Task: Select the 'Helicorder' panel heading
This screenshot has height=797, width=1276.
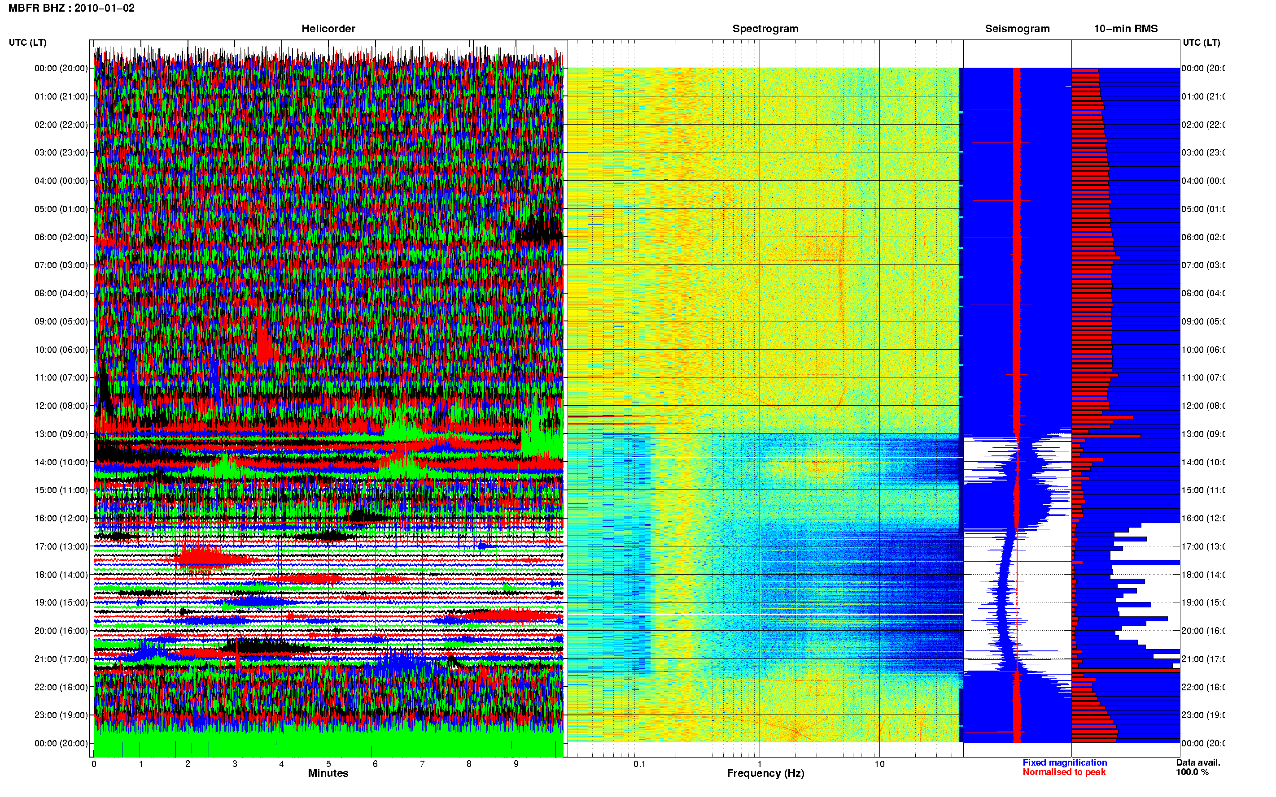Action: click(x=328, y=29)
